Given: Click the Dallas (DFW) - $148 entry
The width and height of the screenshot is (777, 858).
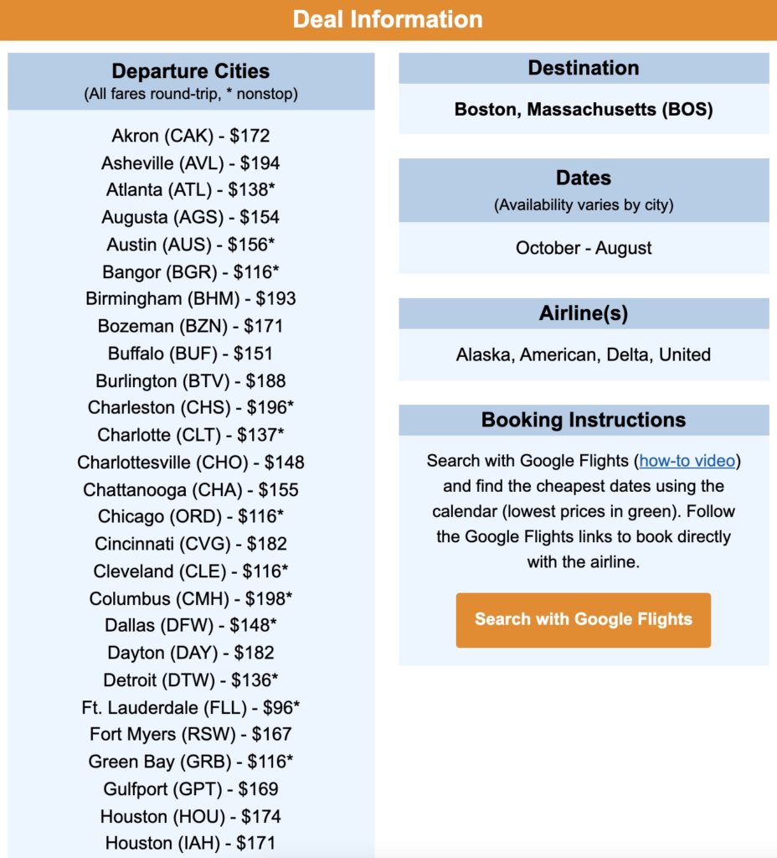Looking at the screenshot, I should 191,625.
